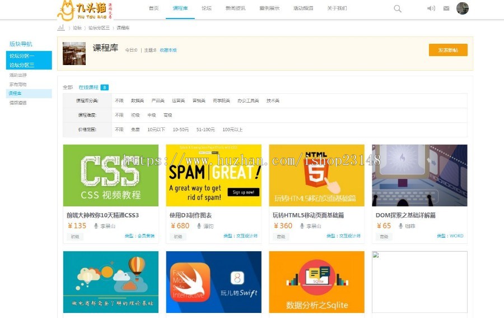Filter price by 100元以上

[232, 130]
